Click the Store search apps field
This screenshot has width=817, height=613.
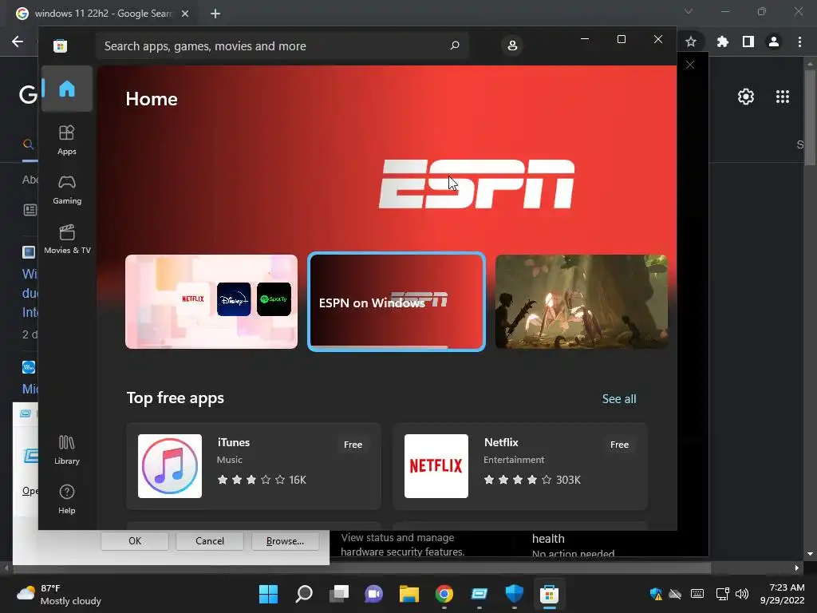tap(282, 45)
